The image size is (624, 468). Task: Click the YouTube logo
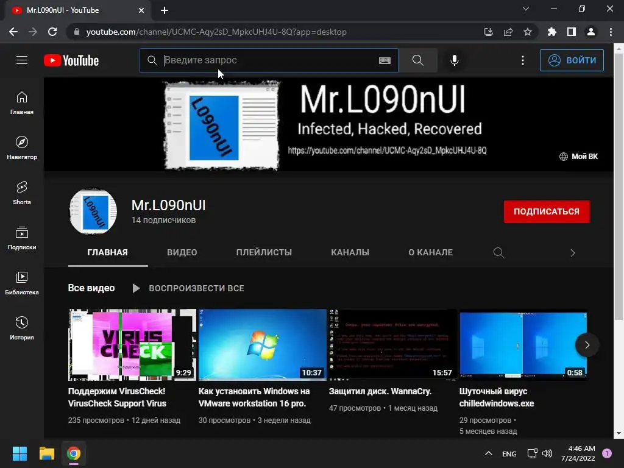coord(71,60)
